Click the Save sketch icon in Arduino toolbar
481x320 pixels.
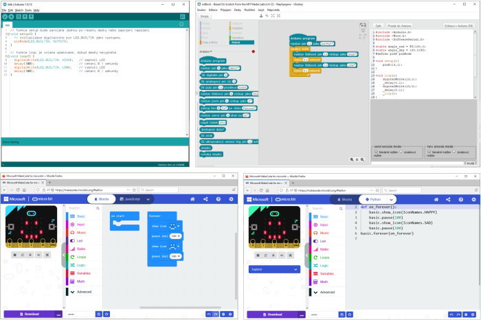click(32, 17)
